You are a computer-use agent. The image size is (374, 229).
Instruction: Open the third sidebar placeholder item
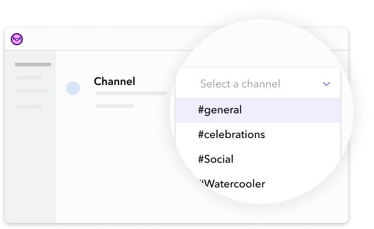pyautogui.click(x=31, y=91)
